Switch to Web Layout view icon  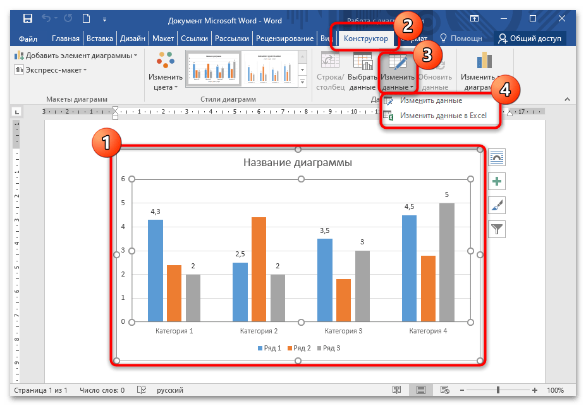pyautogui.click(x=445, y=390)
